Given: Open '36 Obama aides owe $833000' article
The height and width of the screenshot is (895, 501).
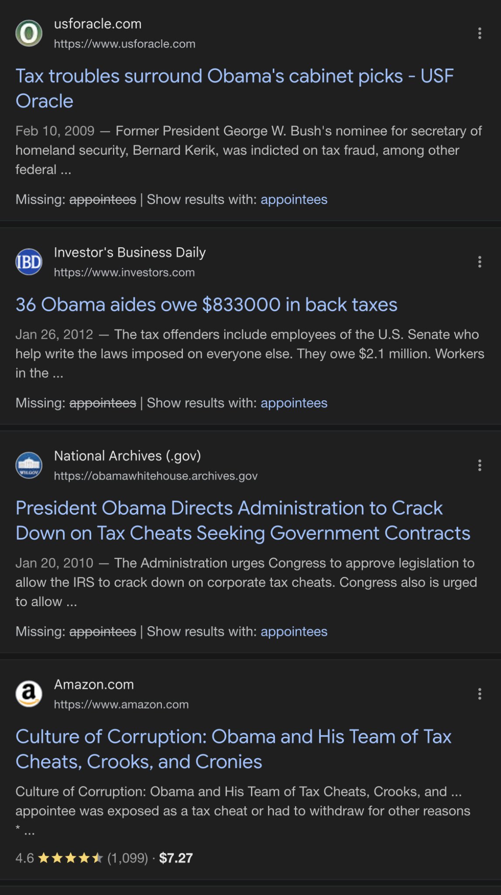Looking at the screenshot, I should (x=206, y=305).
